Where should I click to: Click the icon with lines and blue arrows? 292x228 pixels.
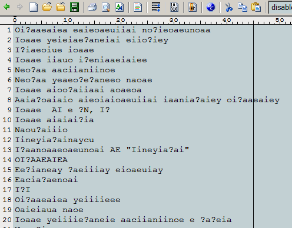click(156, 7)
